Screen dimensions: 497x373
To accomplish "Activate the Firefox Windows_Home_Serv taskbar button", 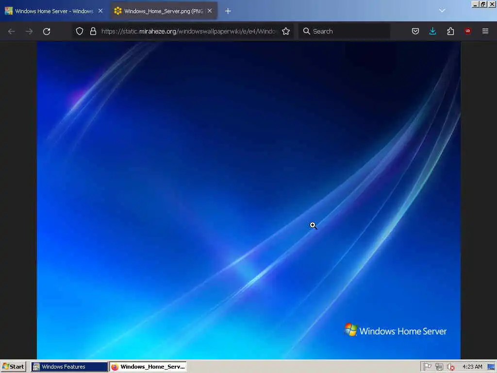I will (x=148, y=367).
